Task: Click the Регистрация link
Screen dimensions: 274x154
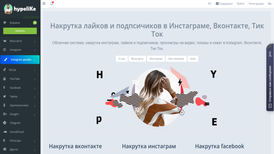Action: [256, 4]
